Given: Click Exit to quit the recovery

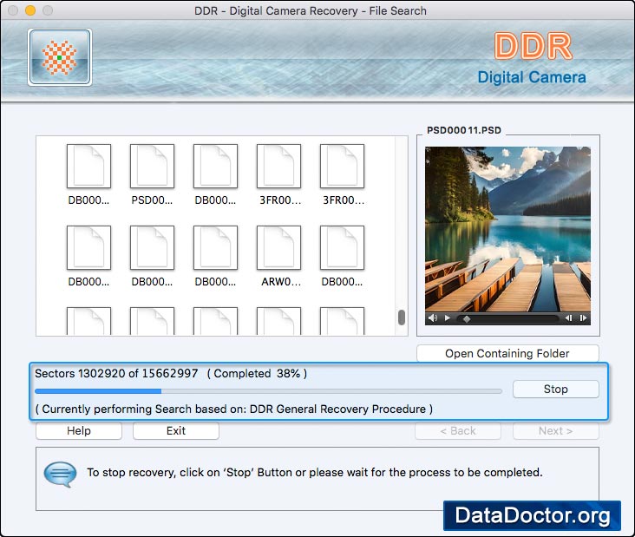Looking at the screenshot, I should 176,430.
